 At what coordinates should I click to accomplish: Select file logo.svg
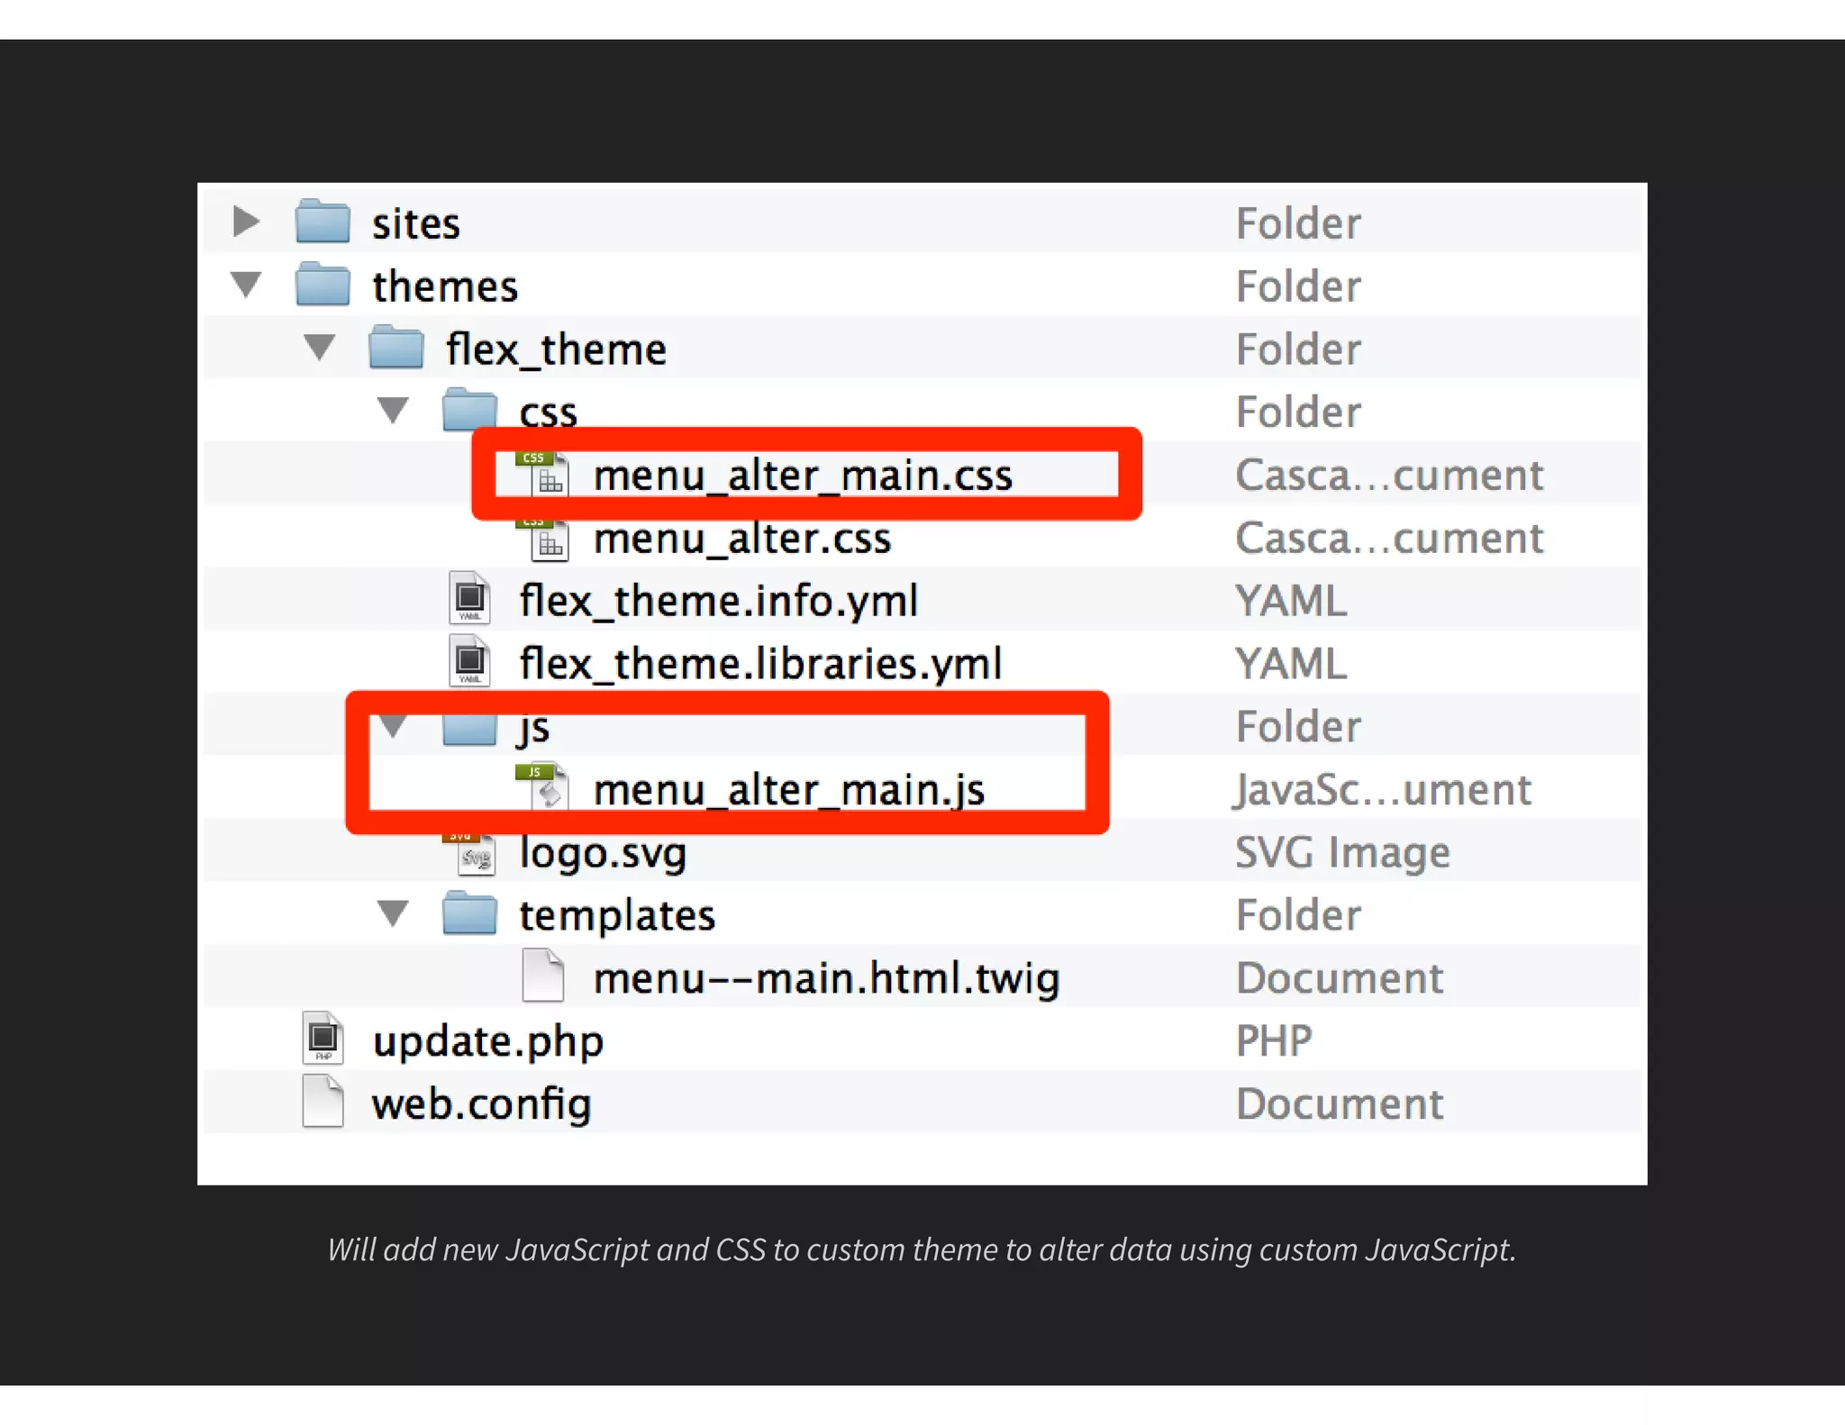[x=603, y=854]
